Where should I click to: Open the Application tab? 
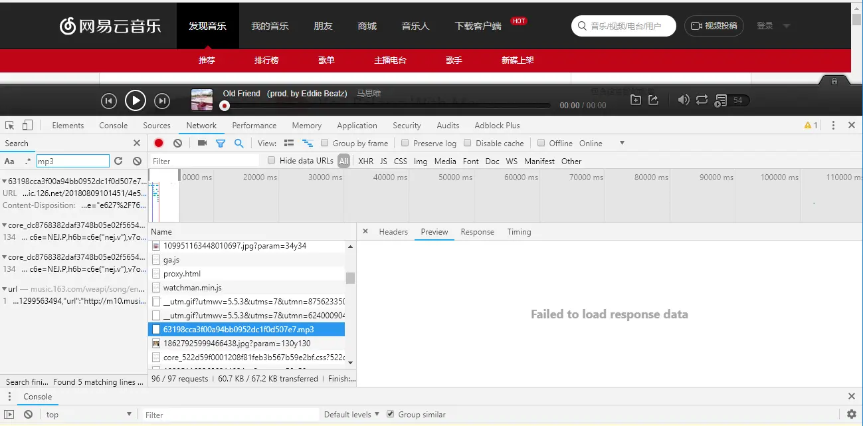tap(357, 125)
